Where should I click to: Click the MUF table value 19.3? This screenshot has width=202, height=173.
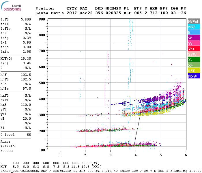(x=85, y=167)
